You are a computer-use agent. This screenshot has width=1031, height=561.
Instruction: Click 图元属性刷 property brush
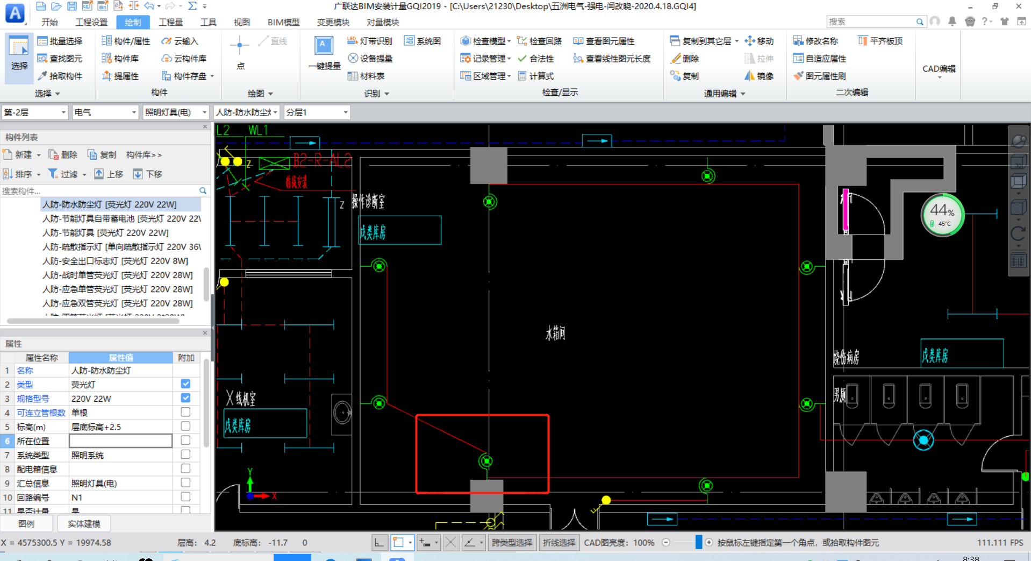(819, 76)
